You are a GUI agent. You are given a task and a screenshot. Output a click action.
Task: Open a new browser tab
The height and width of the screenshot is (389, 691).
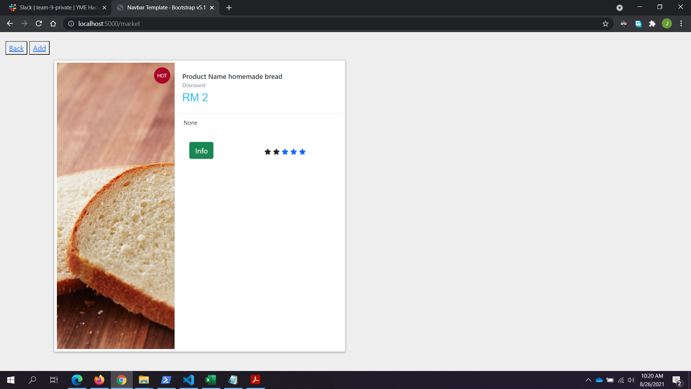point(229,8)
